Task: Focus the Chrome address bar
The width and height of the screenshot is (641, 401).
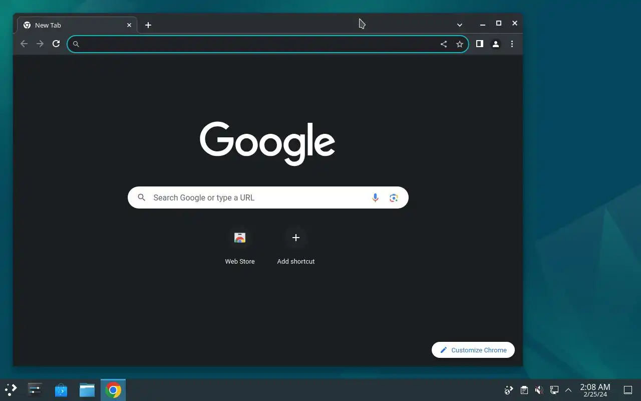Action: [x=268, y=44]
